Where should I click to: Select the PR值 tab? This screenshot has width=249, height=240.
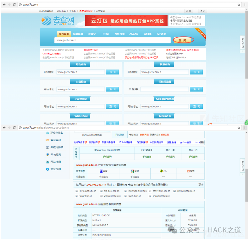point(106,34)
